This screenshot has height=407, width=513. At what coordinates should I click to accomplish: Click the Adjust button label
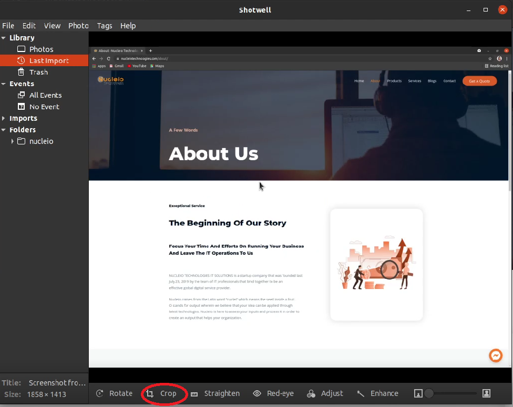coord(332,393)
